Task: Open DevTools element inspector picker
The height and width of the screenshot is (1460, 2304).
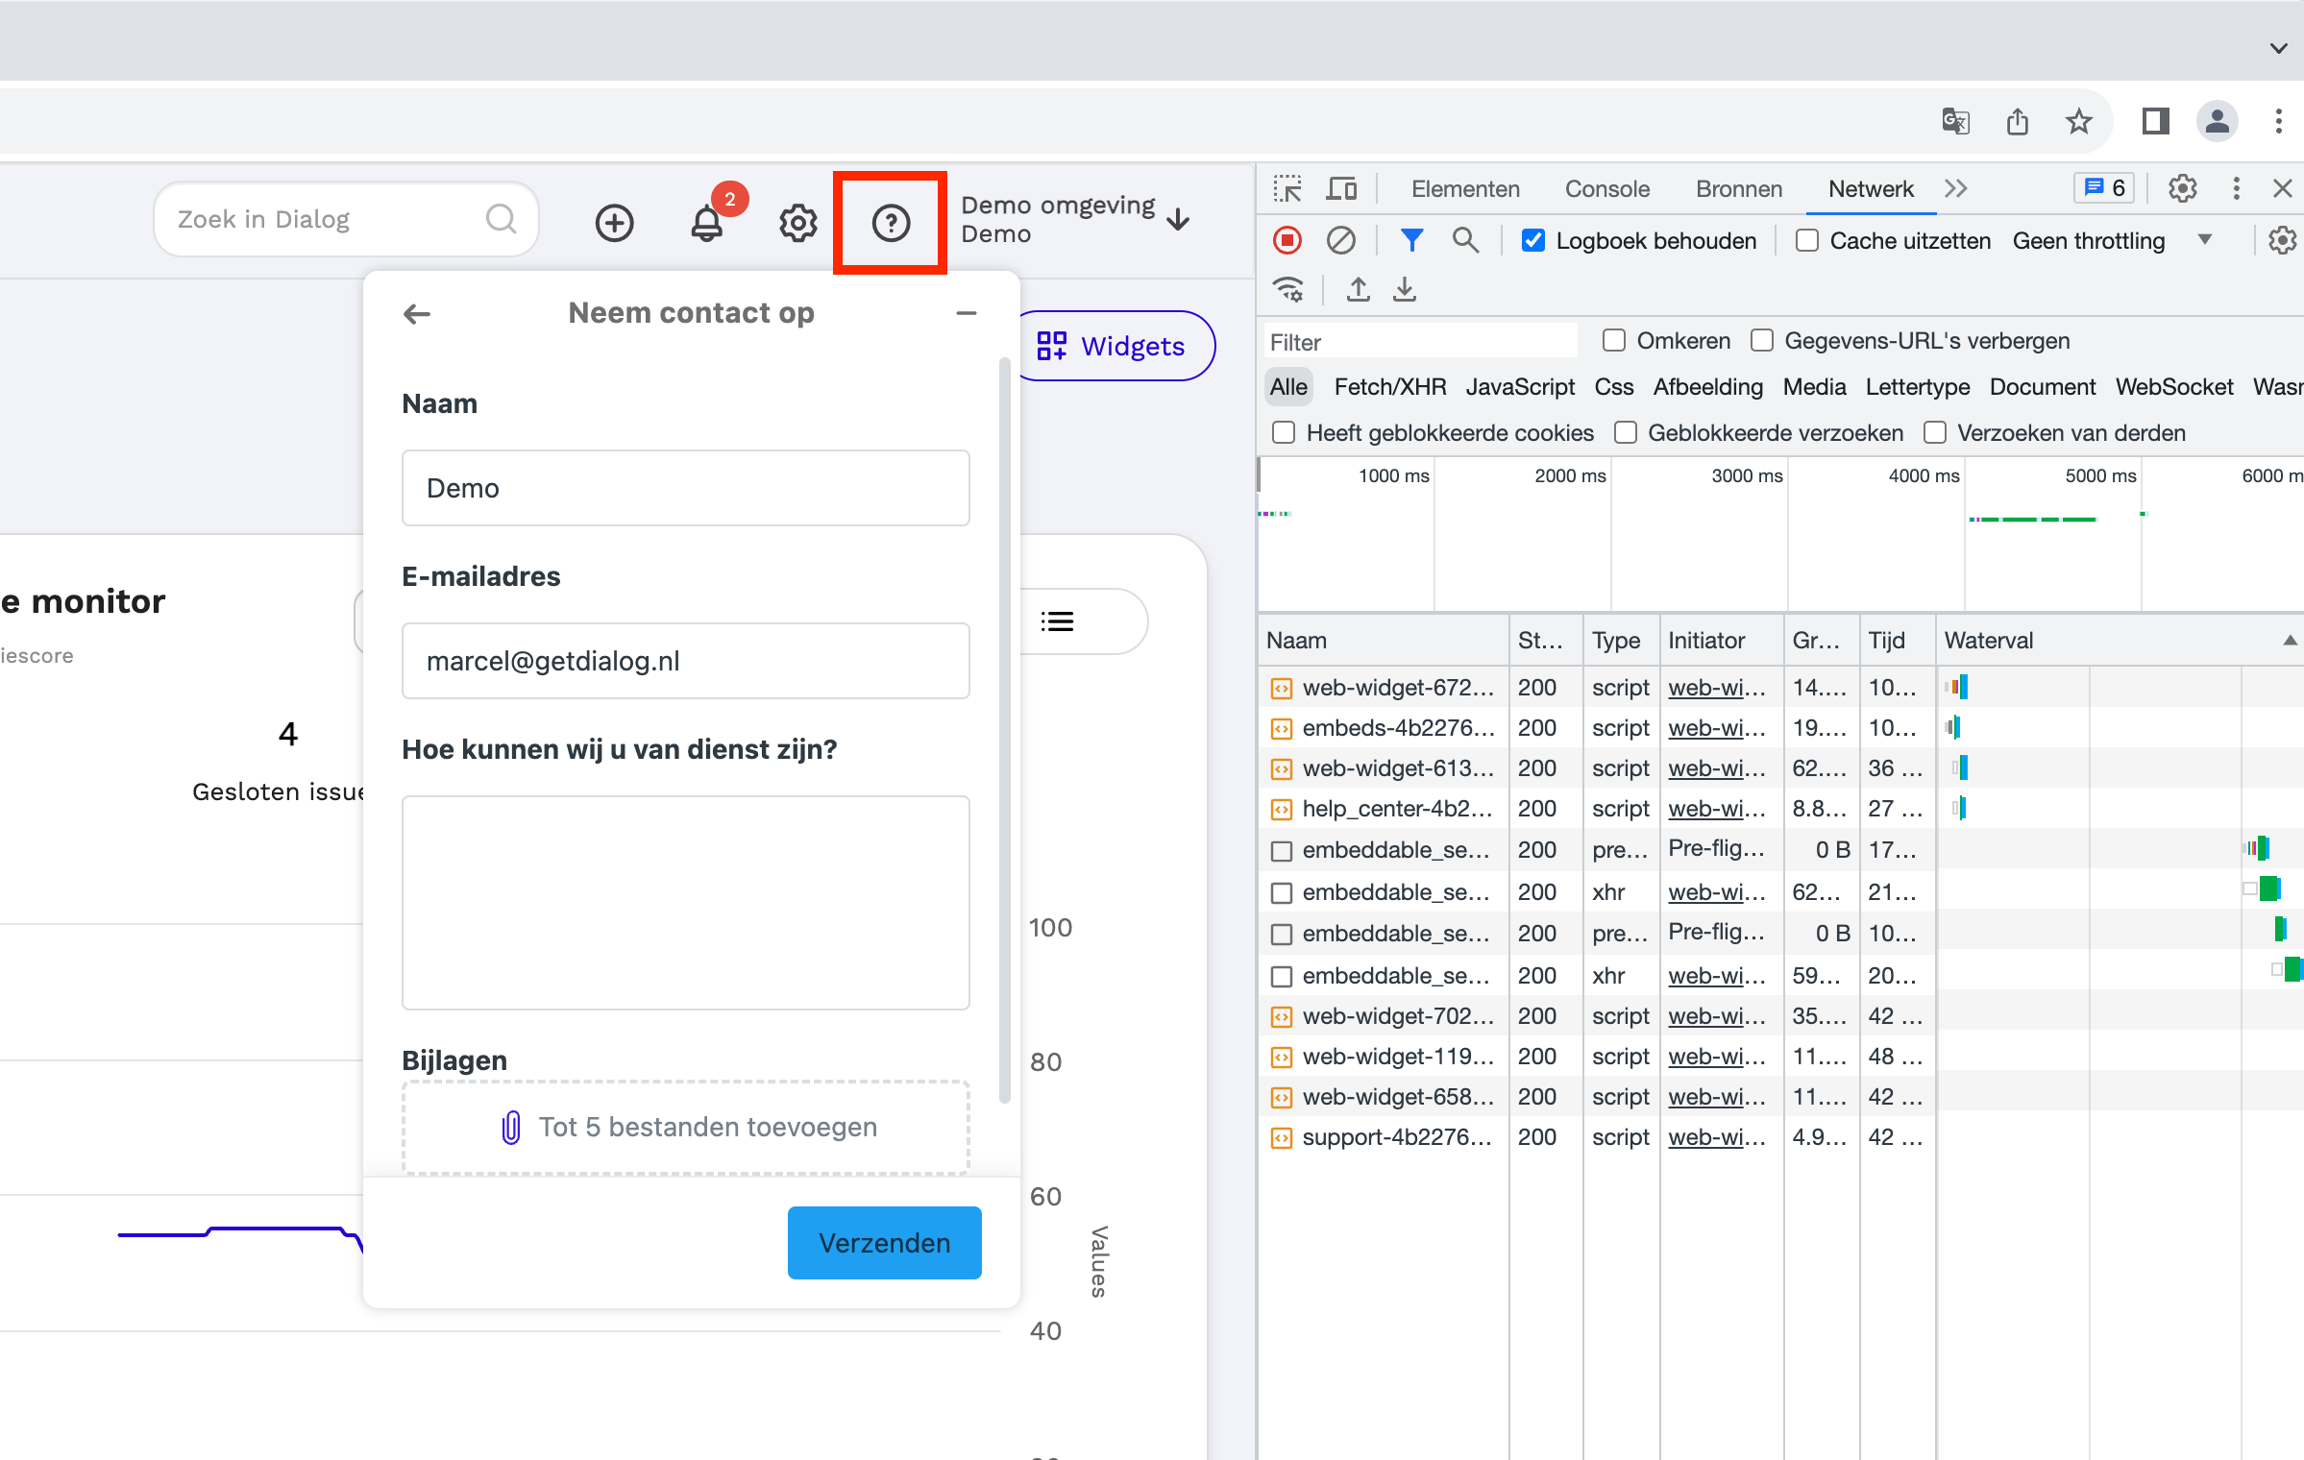Action: [x=1287, y=188]
